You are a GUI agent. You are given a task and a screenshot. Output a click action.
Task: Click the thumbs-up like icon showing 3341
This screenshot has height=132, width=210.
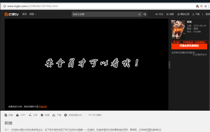(17, 115)
